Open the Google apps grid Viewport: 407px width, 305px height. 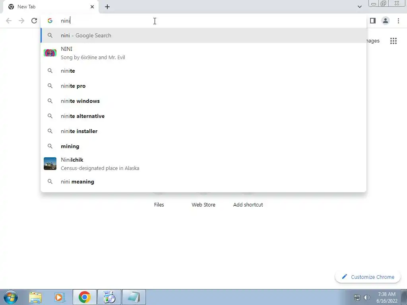[x=393, y=41]
